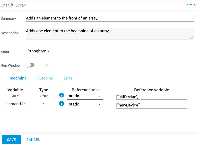Click the ["newDevice"] reference variable field
The image size is (198, 144).
151,105
